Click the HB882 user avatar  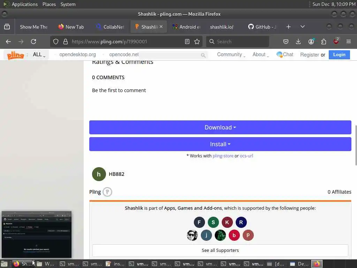[x=99, y=174]
